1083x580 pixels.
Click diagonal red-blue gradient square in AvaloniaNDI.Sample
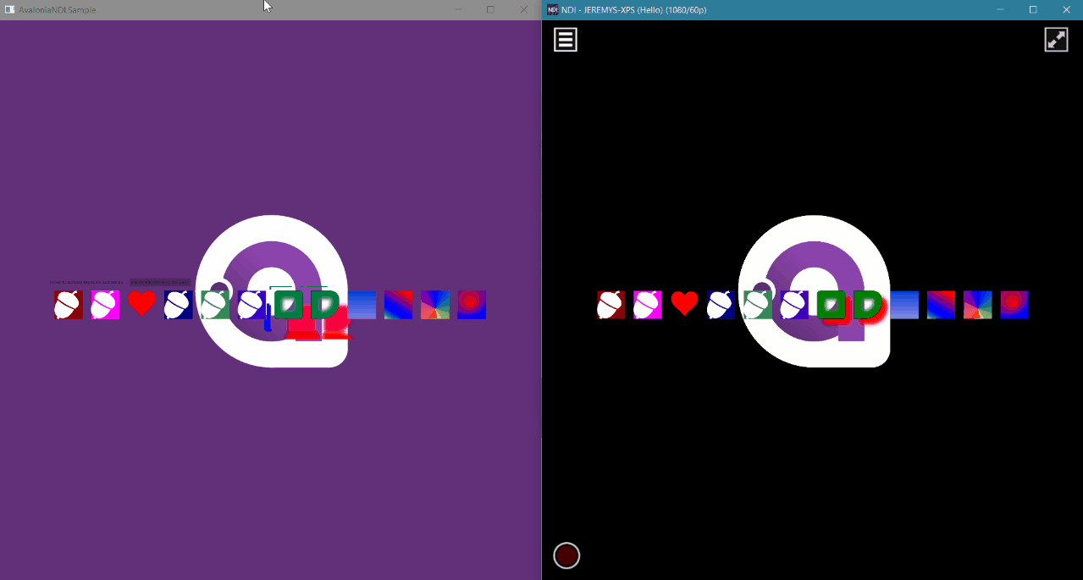(x=399, y=305)
